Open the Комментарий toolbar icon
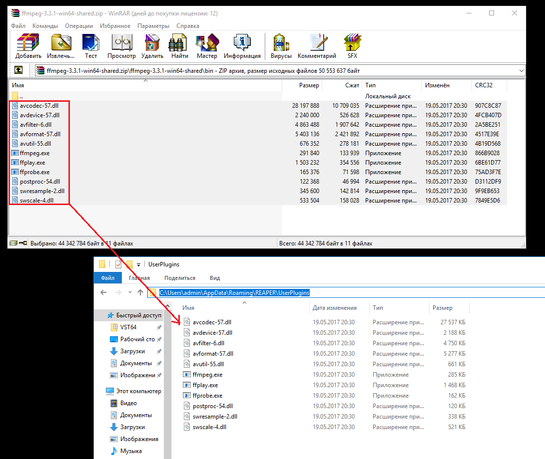545x459 pixels. pos(317,46)
